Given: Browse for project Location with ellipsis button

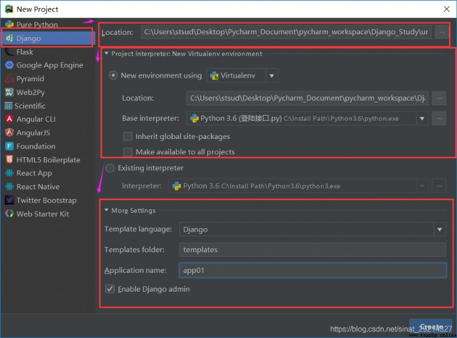Looking at the screenshot, I should coord(442,32).
